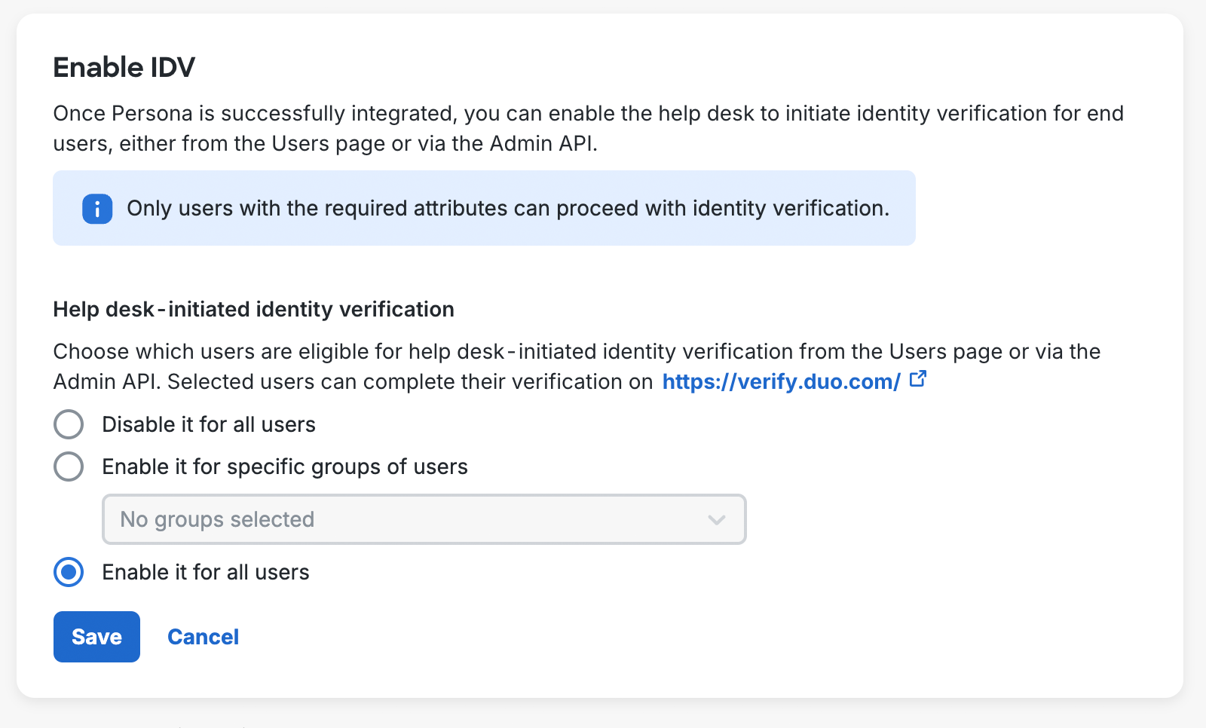1206x728 pixels.
Task: Open the https://verify.duo.com/ link
Action: click(x=780, y=381)
